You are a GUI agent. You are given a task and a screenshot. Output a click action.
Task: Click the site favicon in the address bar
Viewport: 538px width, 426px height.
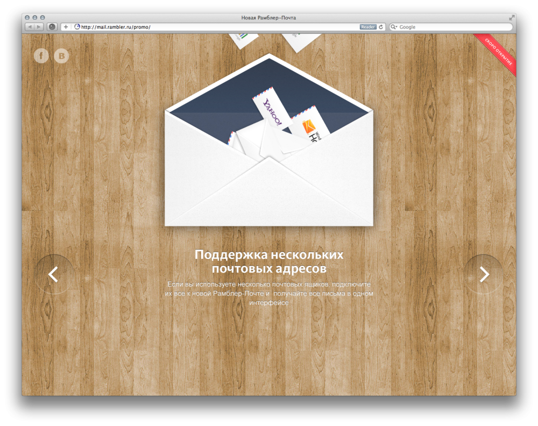[x=77, y=27]
